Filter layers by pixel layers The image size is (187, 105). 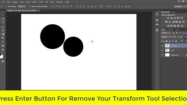tap(173, 33)
